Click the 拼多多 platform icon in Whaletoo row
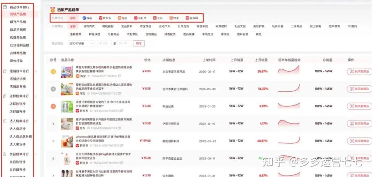Image resolution: width=372 pixels, height=177 pixels. 77,145
